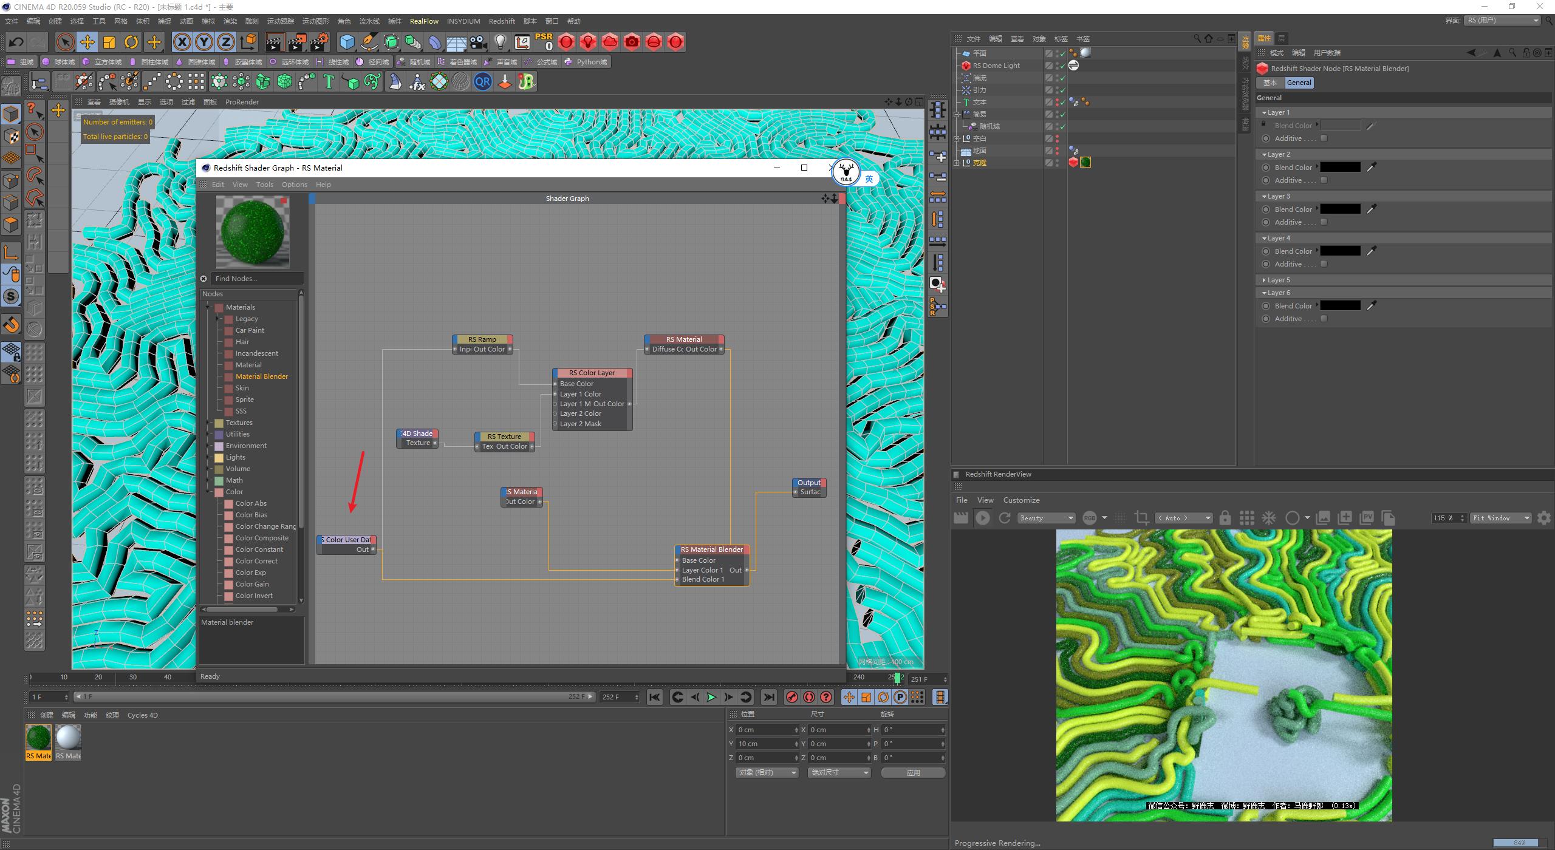The image size is (1555, 850).
Task: Select the Move tool in the main toolbar
Action: [x=87, y=41]
